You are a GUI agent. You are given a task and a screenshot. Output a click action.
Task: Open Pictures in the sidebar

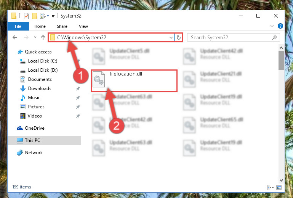point(36,107)
